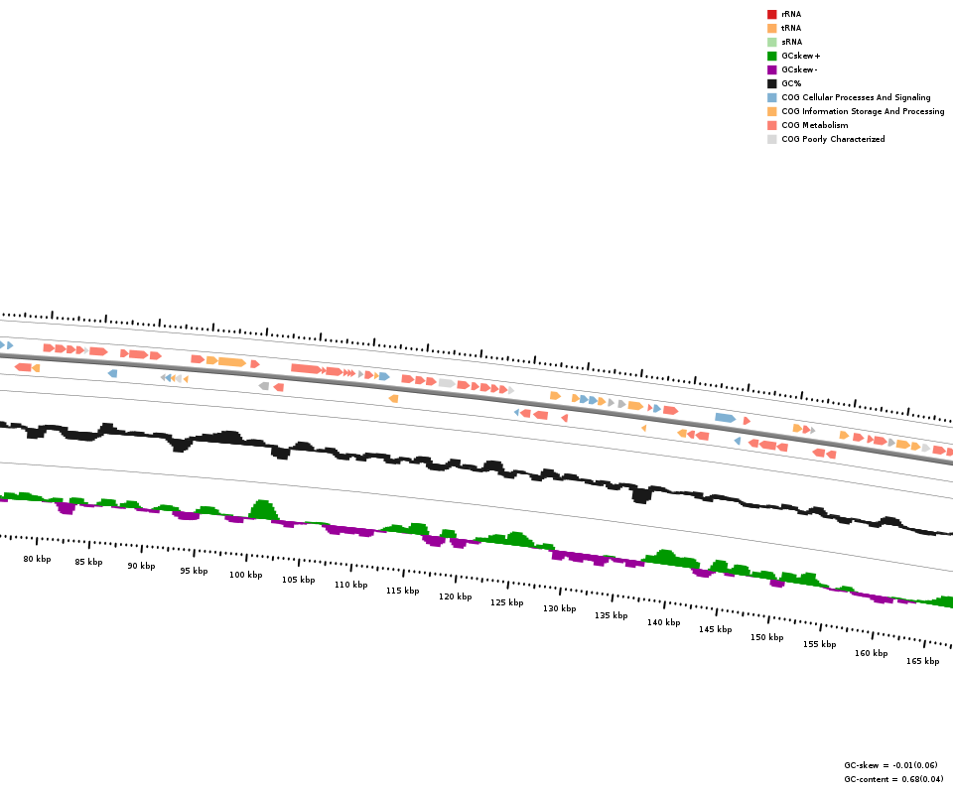Select the GCskew- purple legend square

click(771, 69)
